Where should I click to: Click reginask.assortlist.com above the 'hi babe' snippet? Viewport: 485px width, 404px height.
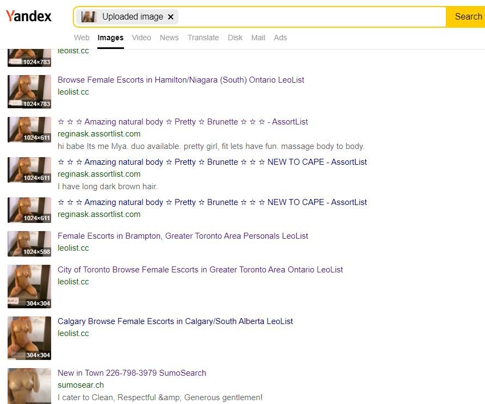click(99, 134)
